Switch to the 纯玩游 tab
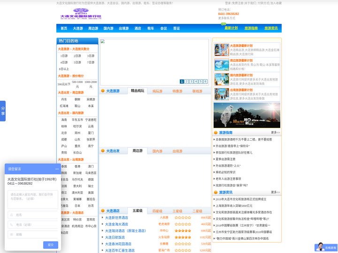This screenshot has height=253, width=338. [x=157, y=91]
